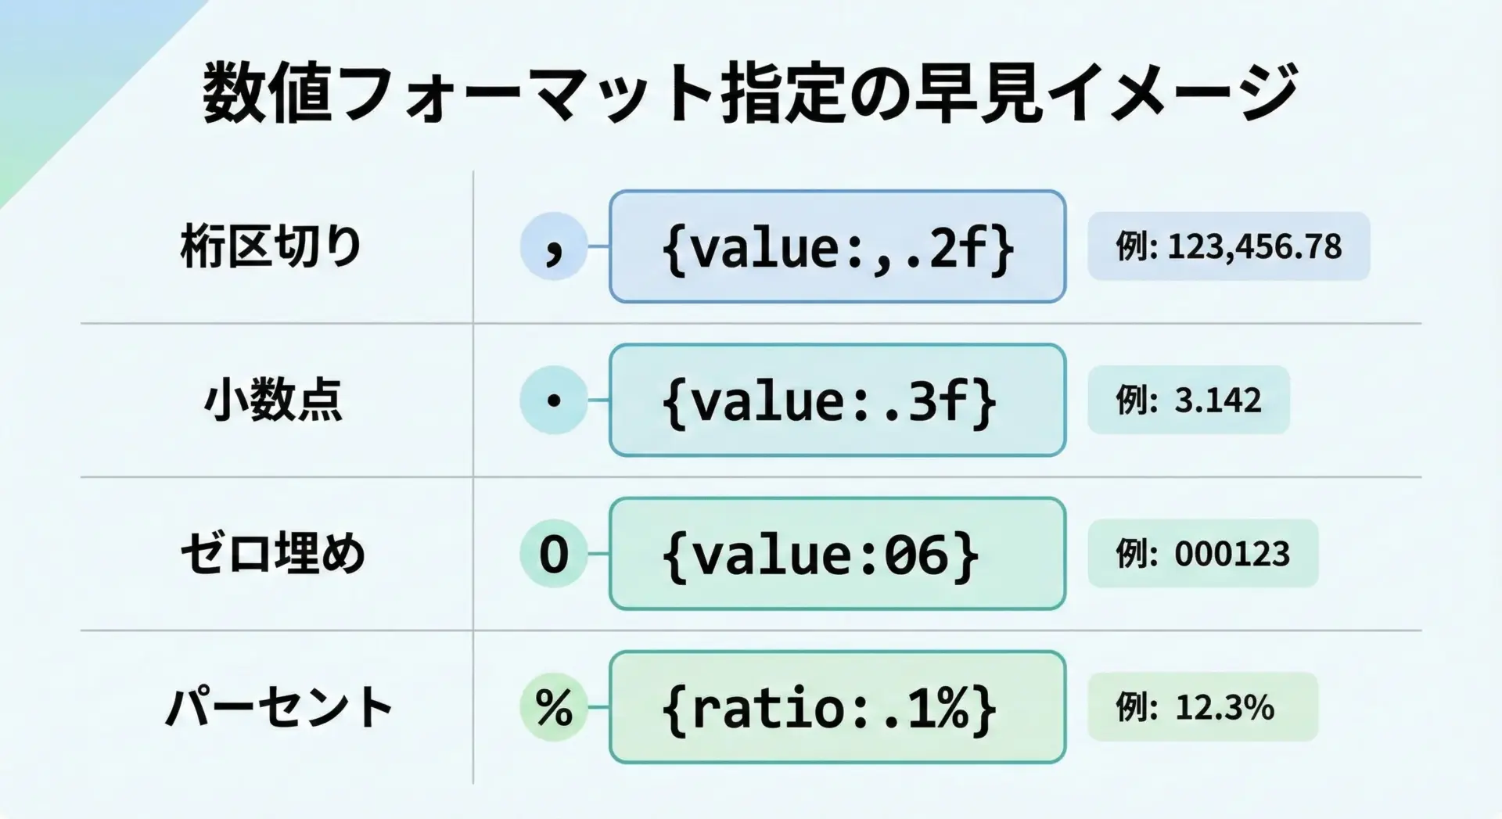This screenshot has width=1502, height=819.
Task: Click the 桁区切り row label
Action: [271, 246]
